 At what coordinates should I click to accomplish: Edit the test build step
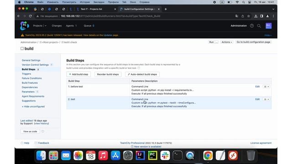coord(257,99)
